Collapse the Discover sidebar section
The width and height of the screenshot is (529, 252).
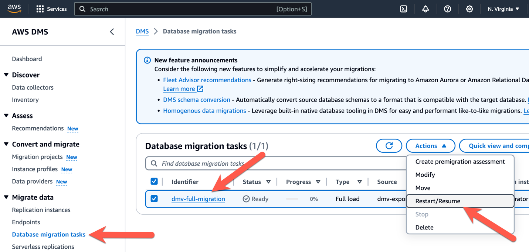(x=6, y=75)
